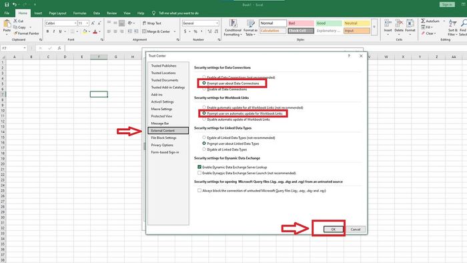Open Macro Settings in Trust Center list
467x263 pixels.
[x=161, y=109]
